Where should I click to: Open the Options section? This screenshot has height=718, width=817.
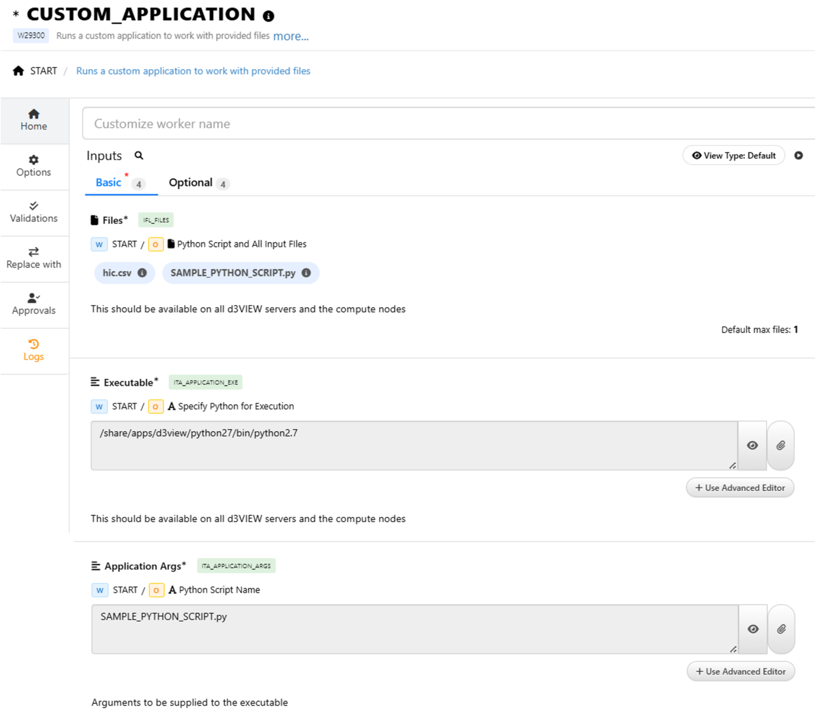(34, 165)
